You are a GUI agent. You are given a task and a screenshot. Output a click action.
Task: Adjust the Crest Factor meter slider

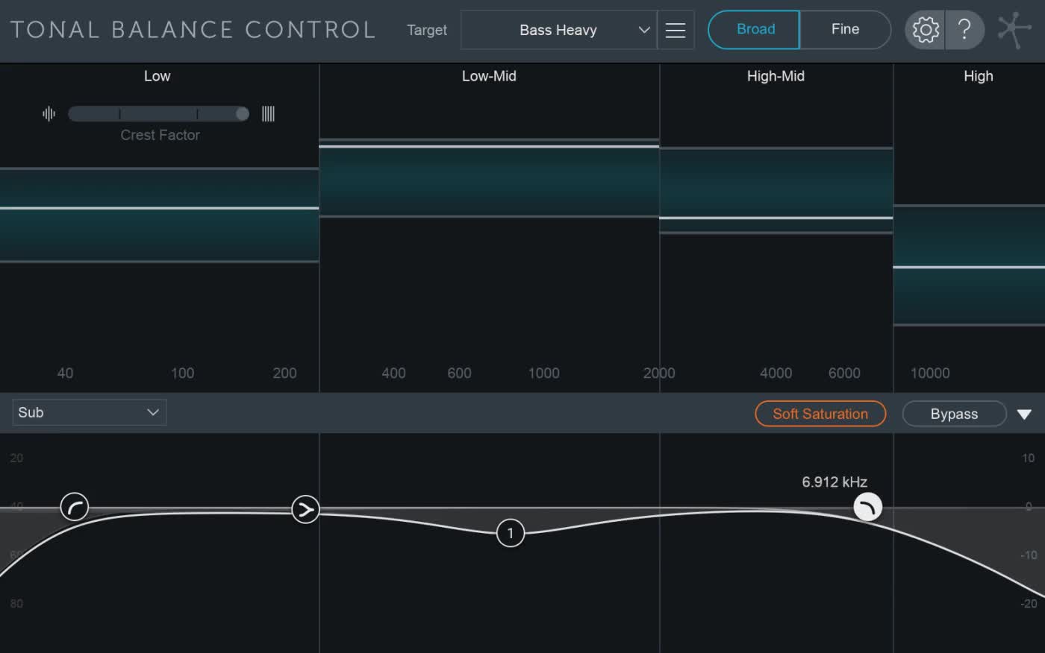coord(158,113)
